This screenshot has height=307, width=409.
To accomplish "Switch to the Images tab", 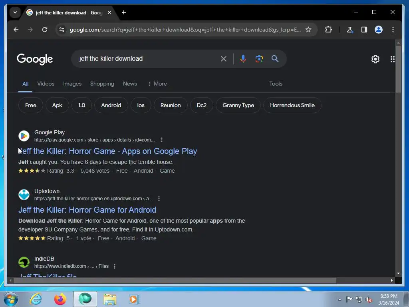I will click(72, 84).
